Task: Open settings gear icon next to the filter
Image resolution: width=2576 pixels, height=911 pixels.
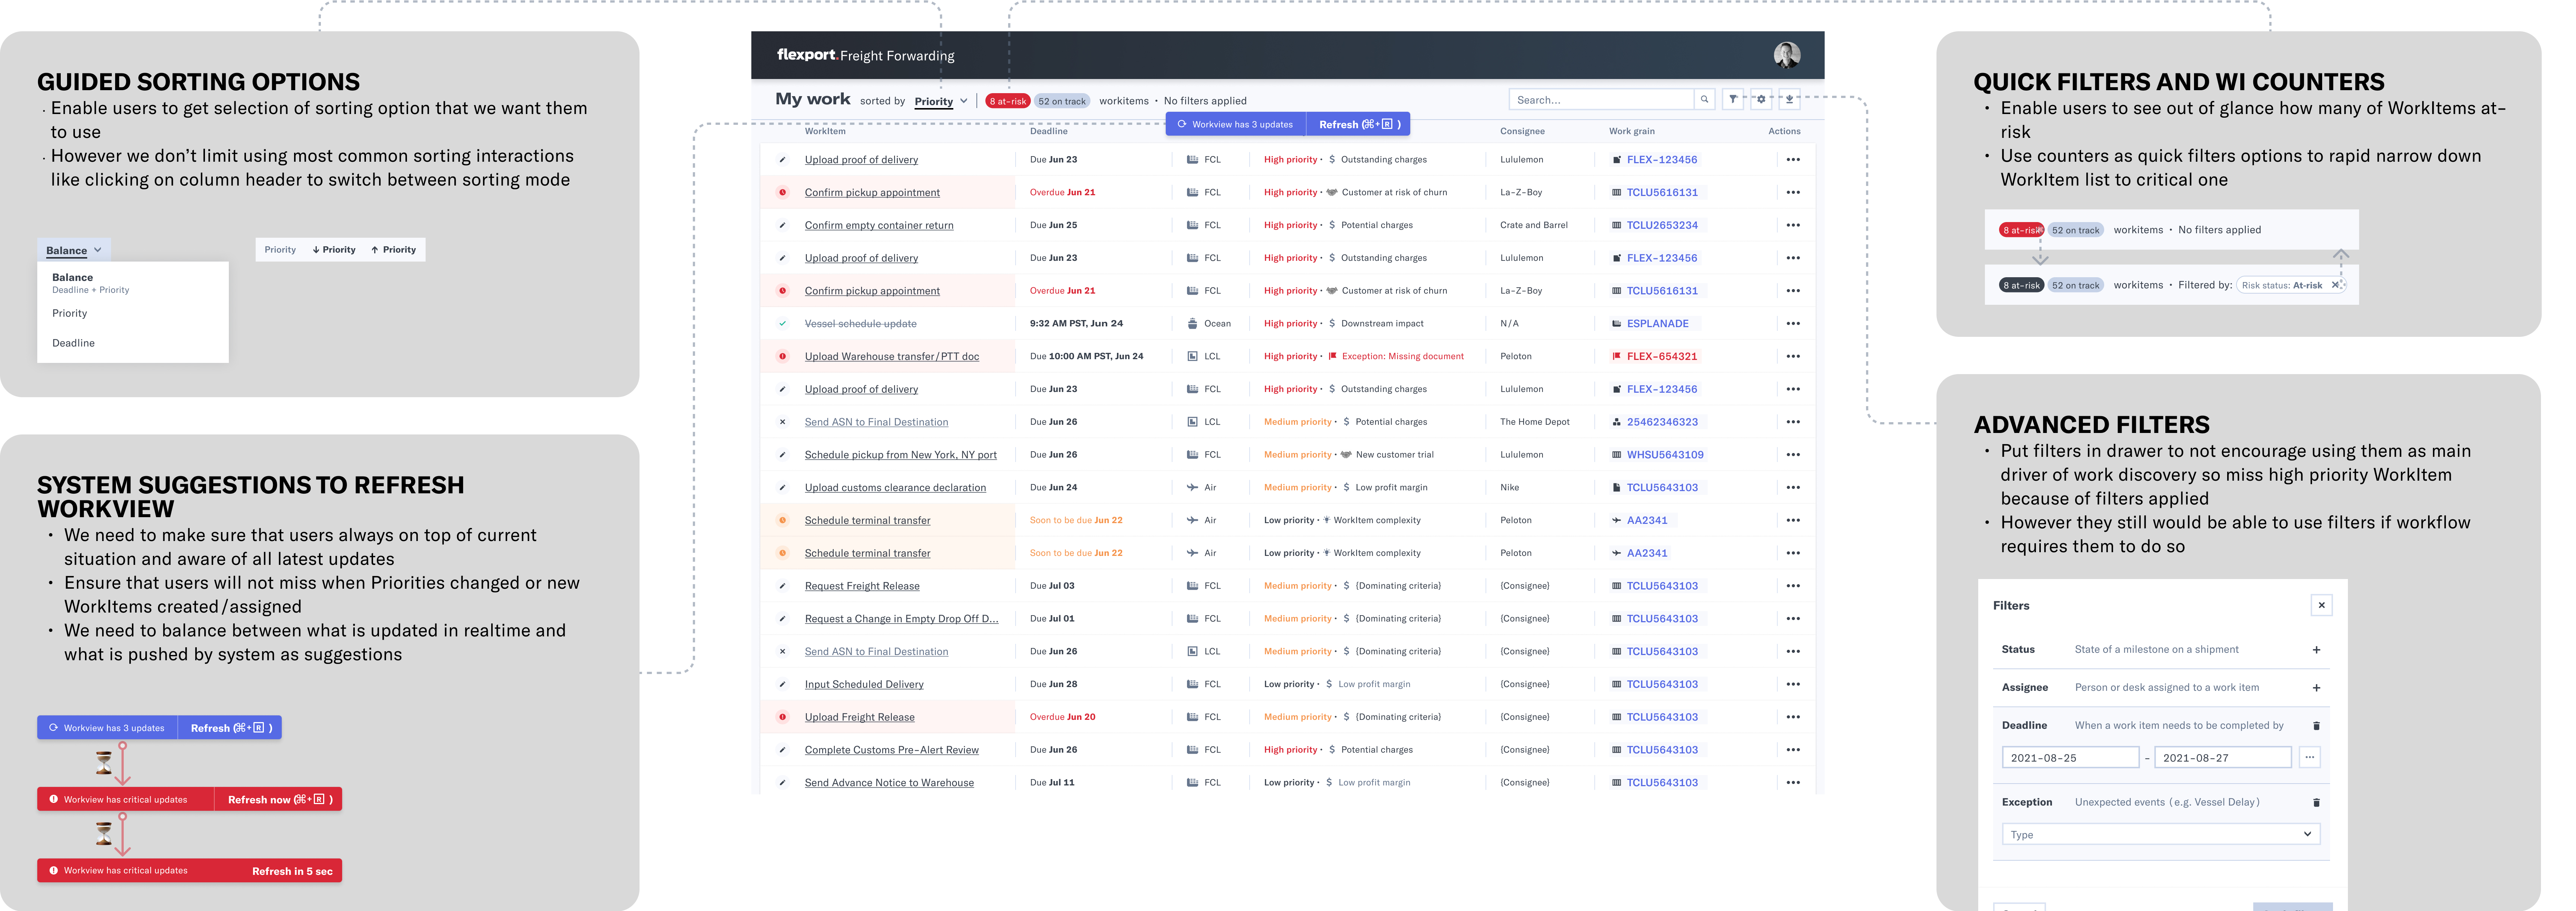Action: tap(1761, 99)
